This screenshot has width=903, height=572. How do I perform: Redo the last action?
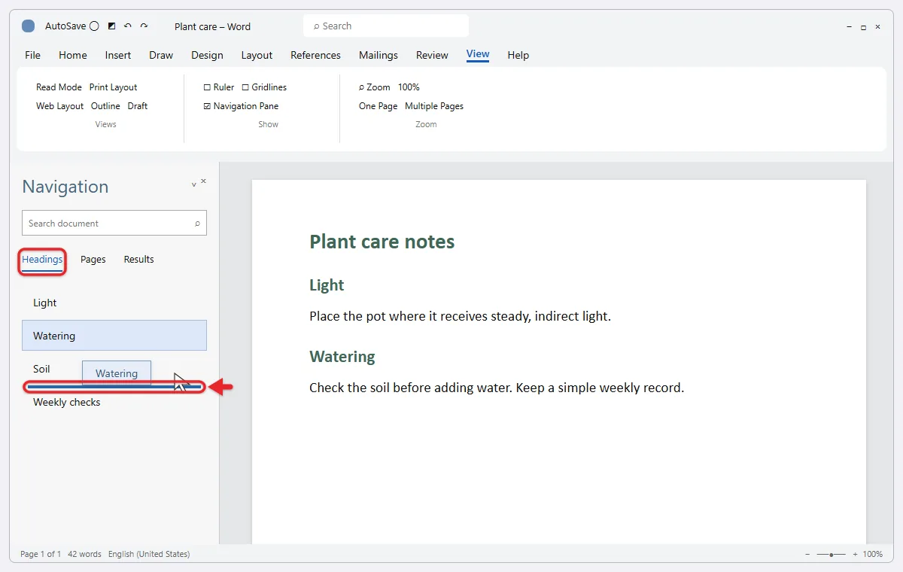144,26
